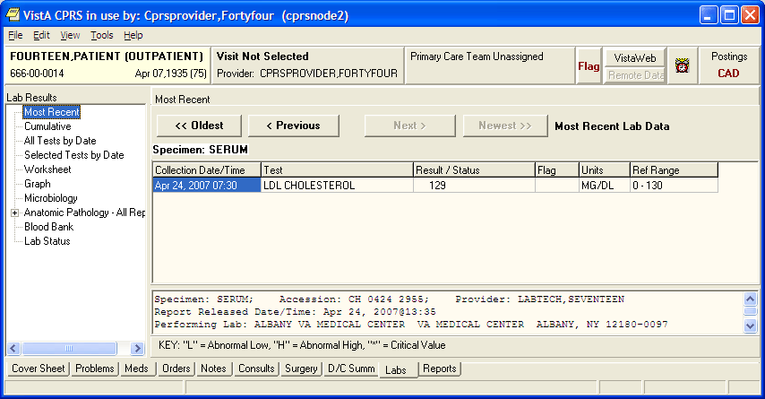
Task: Open the patient Flag button
Action: point(589,65)
